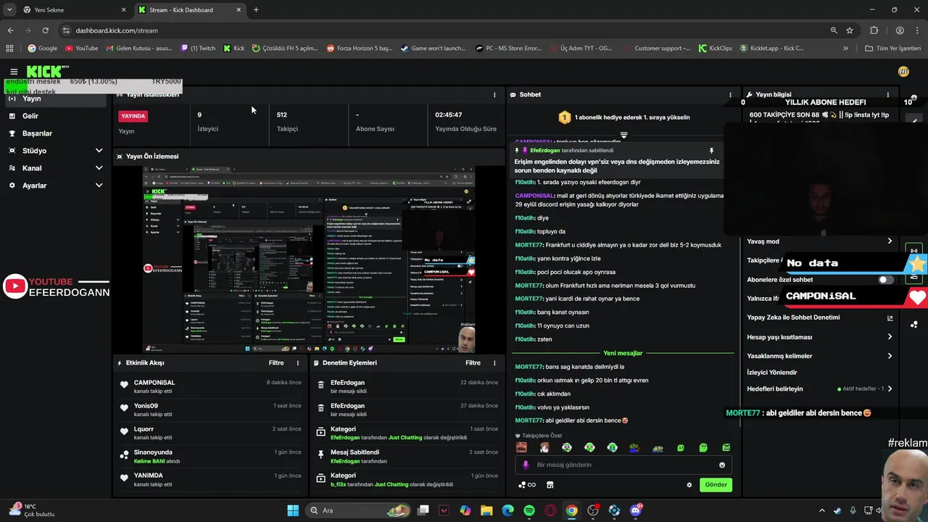This screenshot has width=928, height=522.
Task: Click the Yeni mesajlar divider link
Action: [623, 353]
